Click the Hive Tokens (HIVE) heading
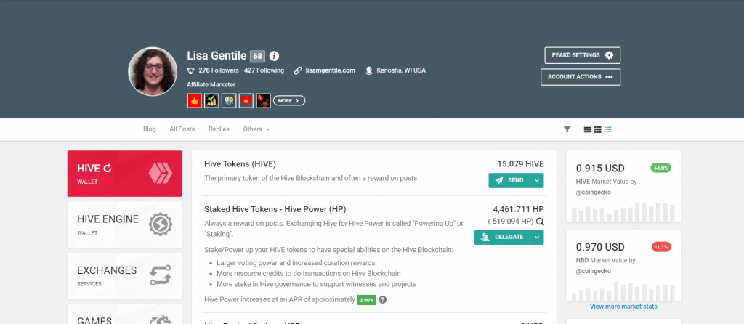This screenshot has width=744, height=324. tap(240, 164)
